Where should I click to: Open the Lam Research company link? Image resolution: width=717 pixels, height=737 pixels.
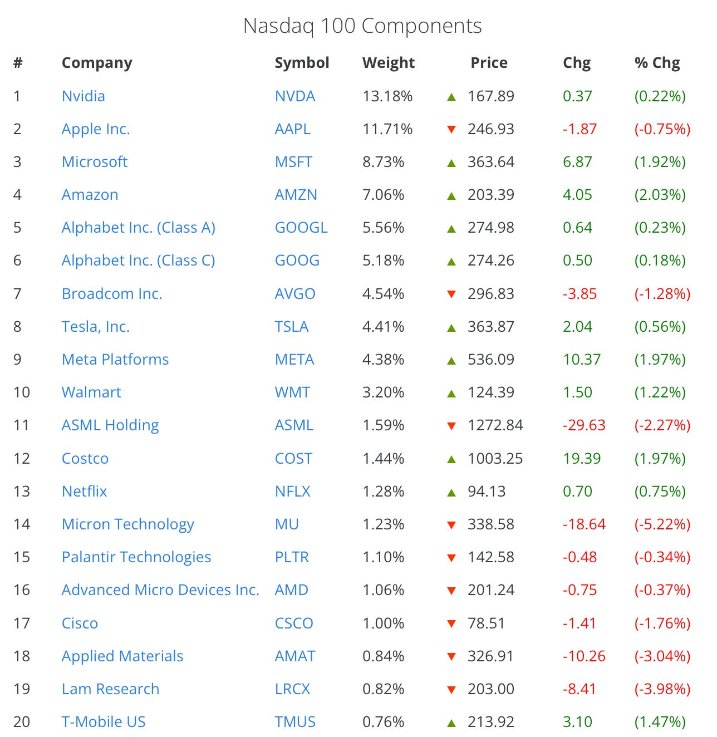(111, 689)
